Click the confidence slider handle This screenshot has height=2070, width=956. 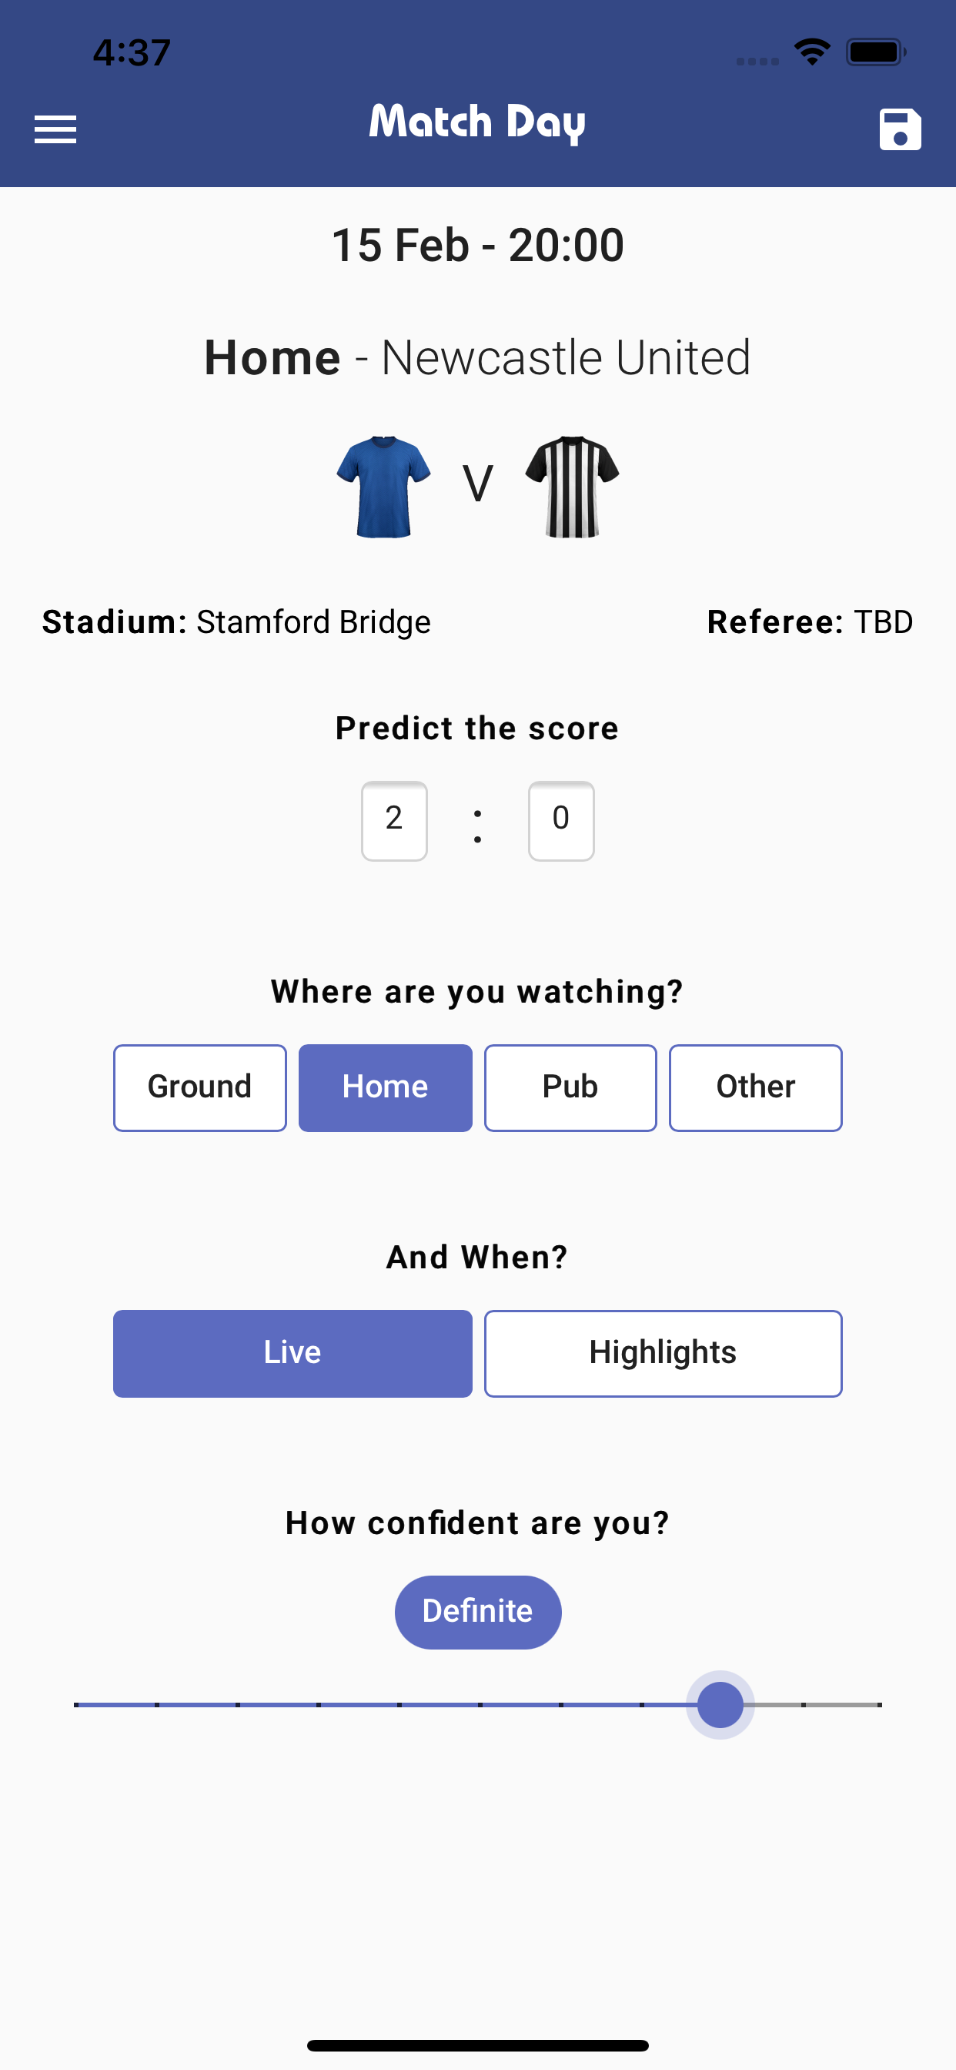(720, 1704)
